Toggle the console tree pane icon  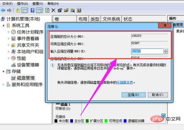pyautogui.click(x=25, y=11)
